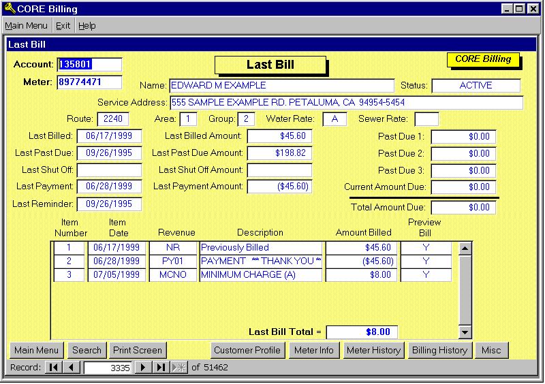The image size is (545, 384).
Task: Click the yellow CORE Billing logo button
Action: click(x=483, y=59)
